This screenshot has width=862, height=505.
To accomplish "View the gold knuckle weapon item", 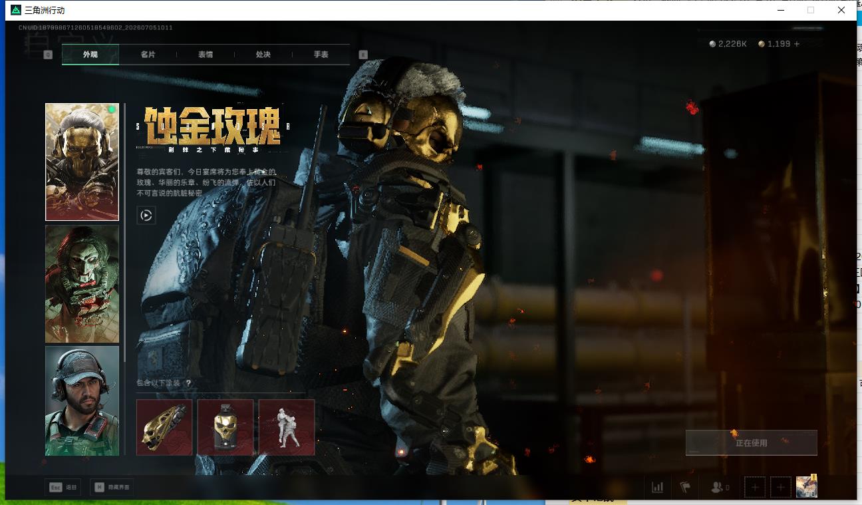I will [x=164, y=427].
